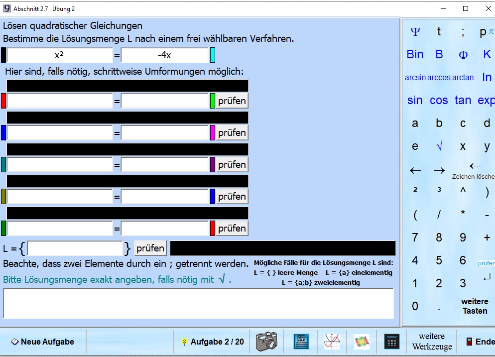Viewport: 495px width, 357px height.
Task: Click the variable x key
Action: pos(463,146)
